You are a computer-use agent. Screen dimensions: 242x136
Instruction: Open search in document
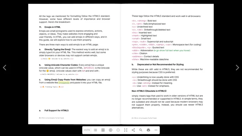[x=141, y=130]
